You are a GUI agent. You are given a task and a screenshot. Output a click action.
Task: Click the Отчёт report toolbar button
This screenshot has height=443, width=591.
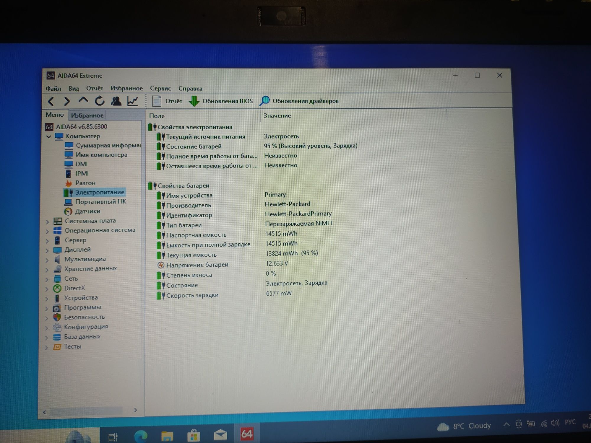167,101
